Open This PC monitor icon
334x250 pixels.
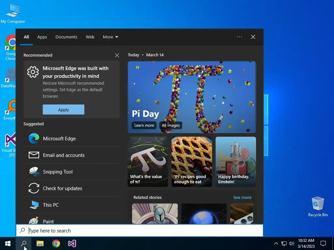tap(34, 205)
